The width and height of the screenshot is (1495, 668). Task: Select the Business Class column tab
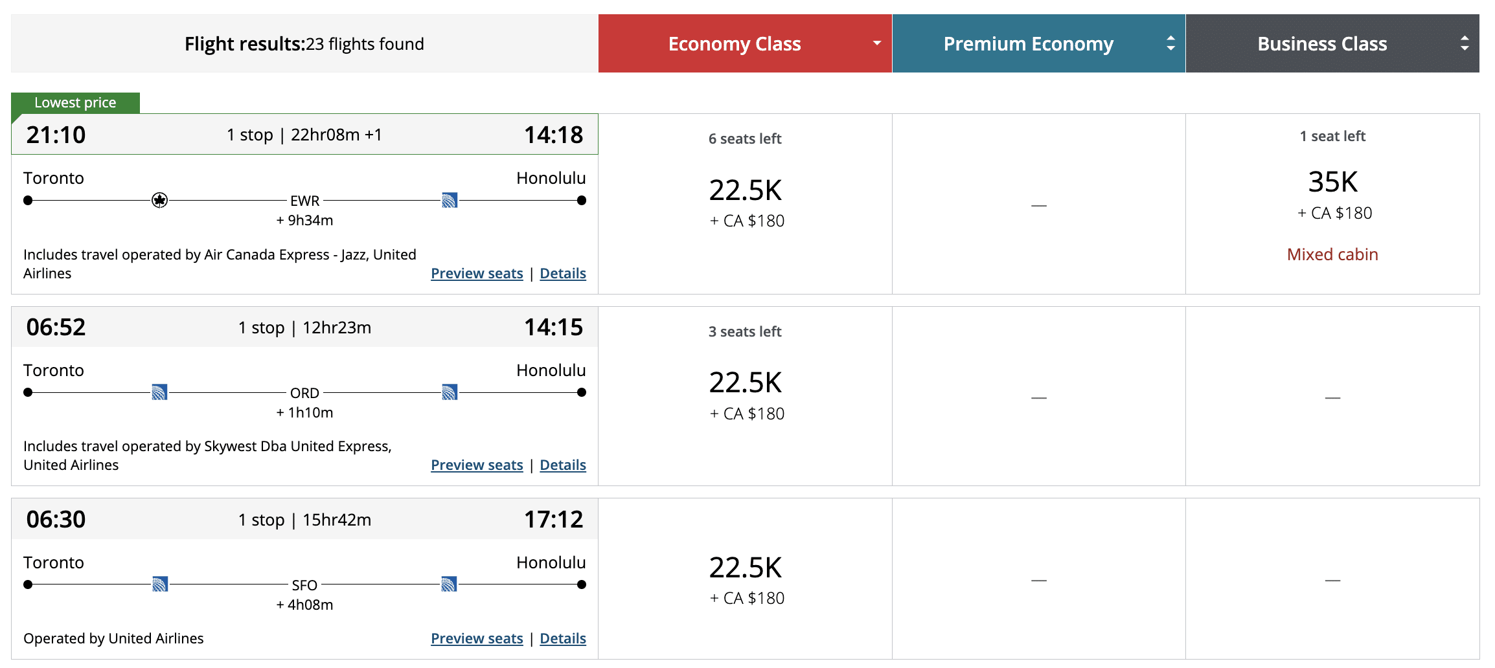click(x=1321, y=43)
